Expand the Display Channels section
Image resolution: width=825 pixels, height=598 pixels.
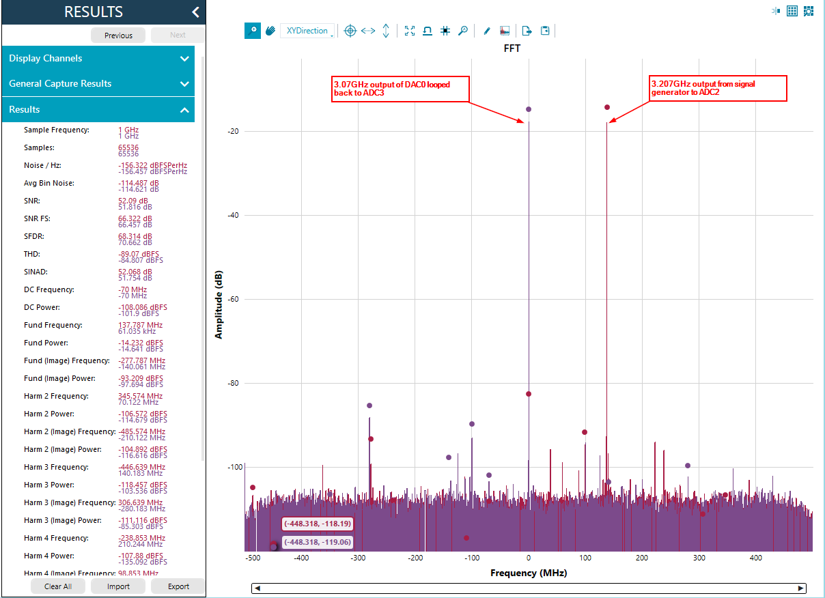[x=98, y=59]
